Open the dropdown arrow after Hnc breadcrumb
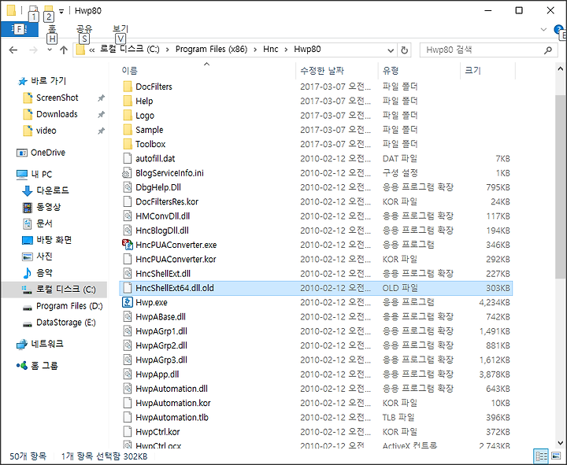Image resolution: width=567 pixels, height=465 pixels. pyautogui.click(x=286, y=50)
